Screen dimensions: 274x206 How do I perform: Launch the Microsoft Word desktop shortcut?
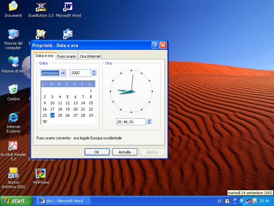point(68,9)
